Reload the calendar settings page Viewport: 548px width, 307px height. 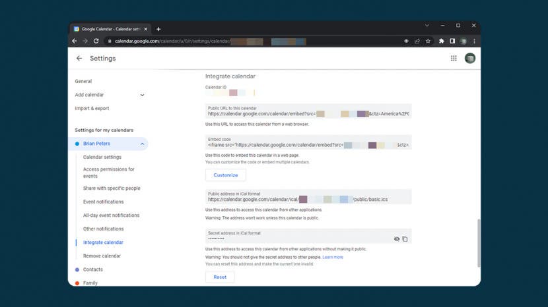pyautogui.click(x=96, y=41)
